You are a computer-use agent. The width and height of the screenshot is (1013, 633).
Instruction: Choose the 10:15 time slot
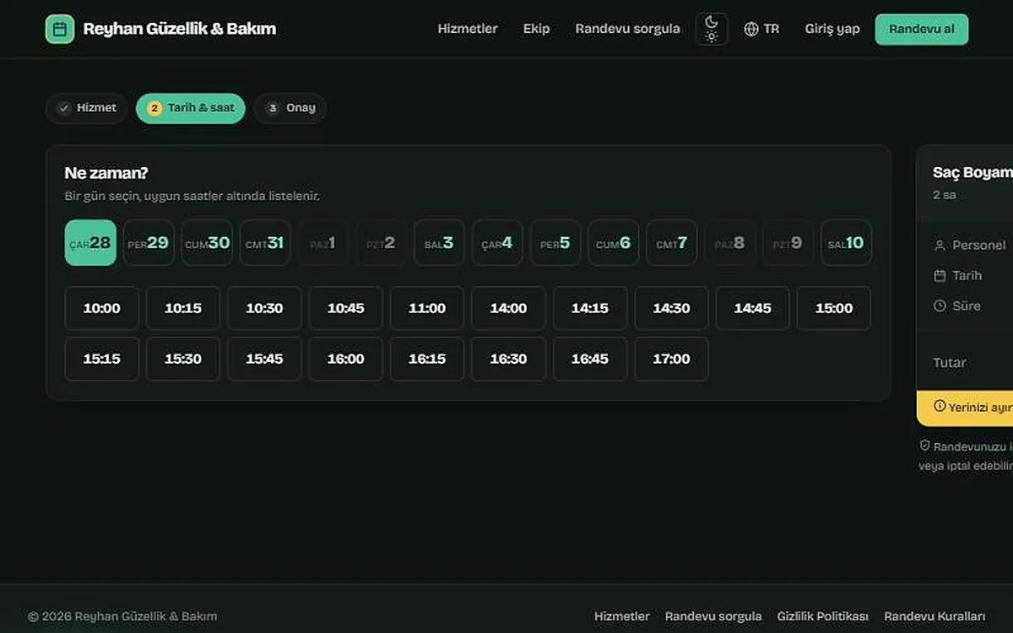click(x=183, y=308)
